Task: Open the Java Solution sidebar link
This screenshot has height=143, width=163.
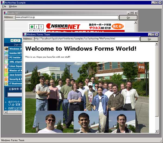Action: (x=15, y=75)
